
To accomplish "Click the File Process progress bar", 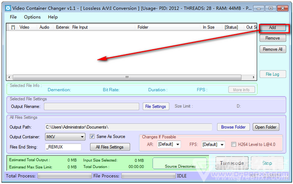I will 148,176.
